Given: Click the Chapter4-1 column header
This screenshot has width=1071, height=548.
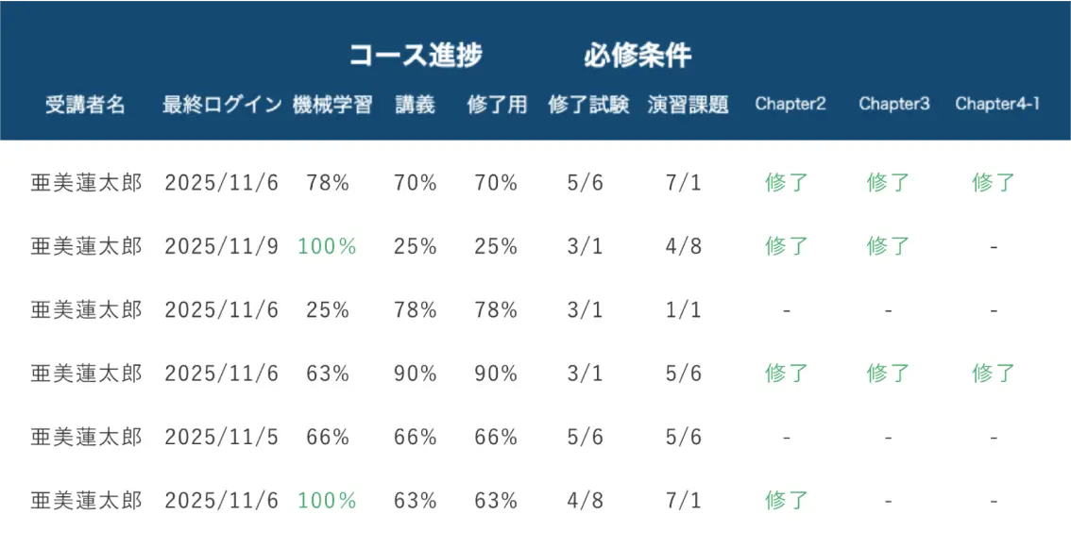Looking at the screenshot, I should point(998,105).
